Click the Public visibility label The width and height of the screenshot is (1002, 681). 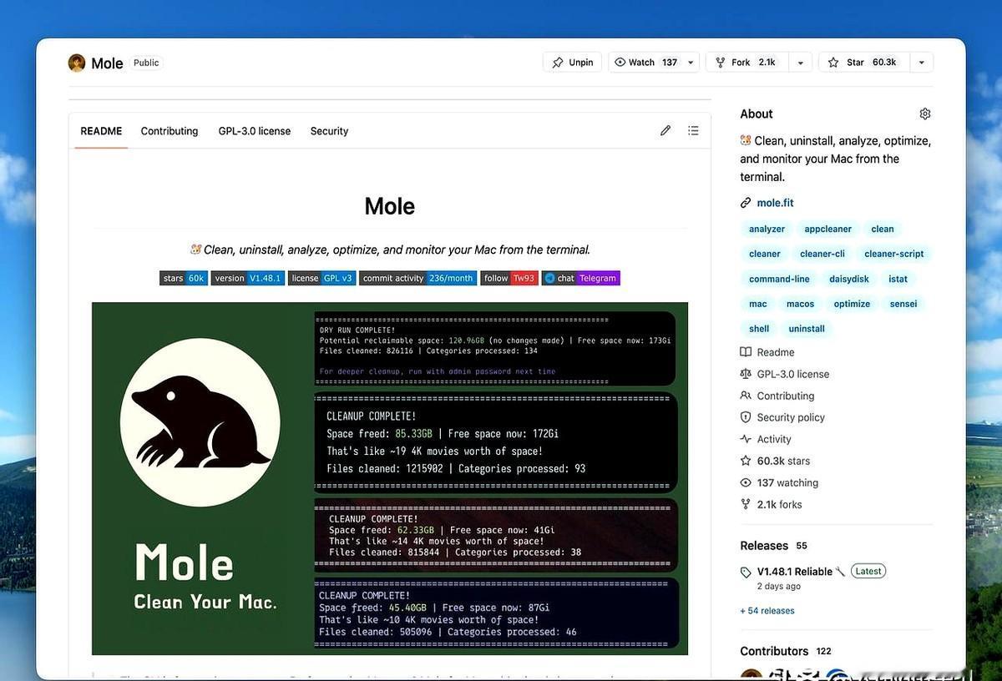pos(146,63)
